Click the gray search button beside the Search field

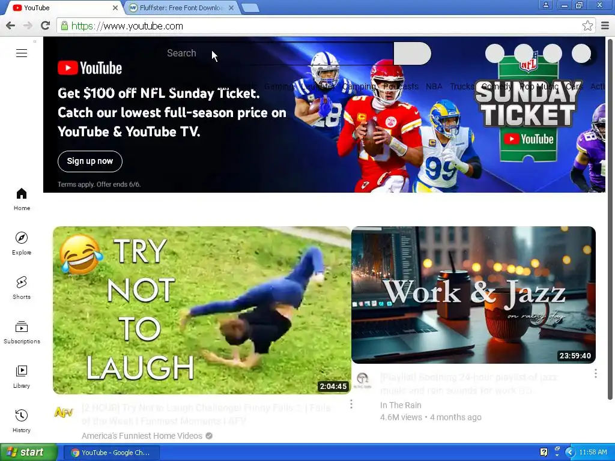coord(412,53)
